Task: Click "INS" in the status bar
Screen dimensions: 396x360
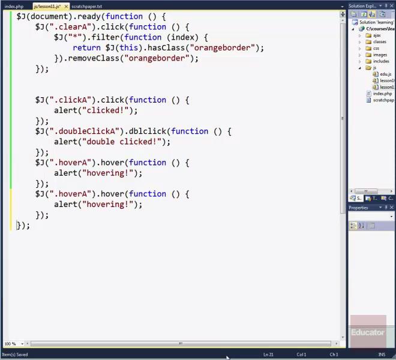Action: [x=382, y=355]
